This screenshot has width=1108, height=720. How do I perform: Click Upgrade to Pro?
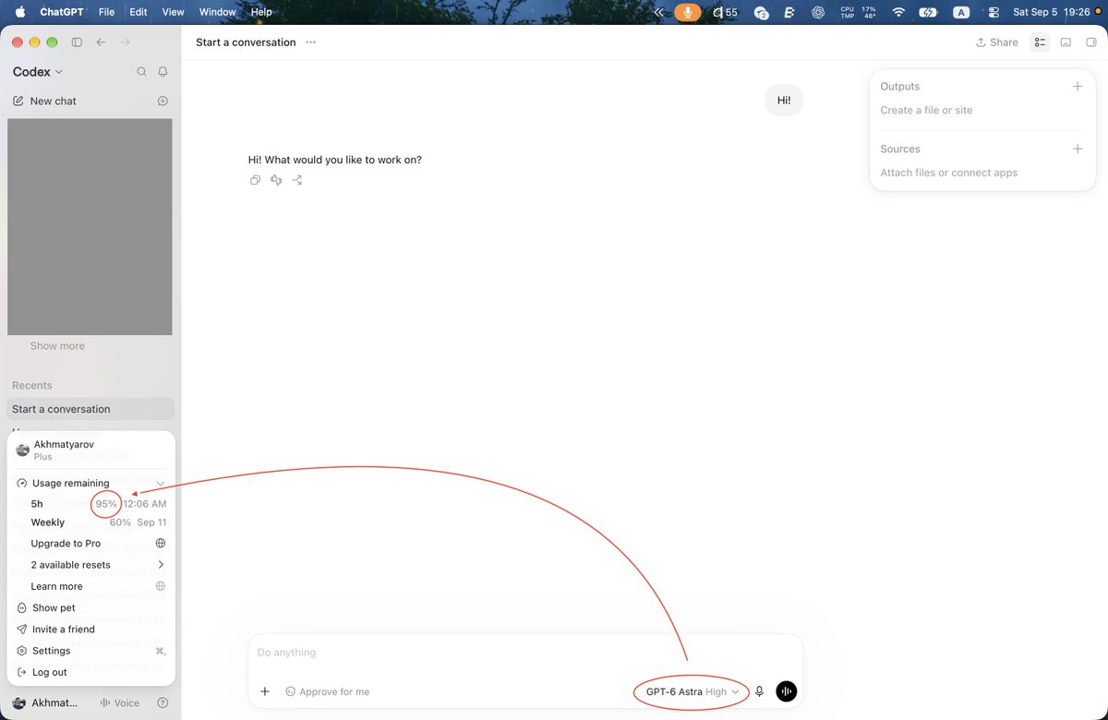click(x=66, y=544)
